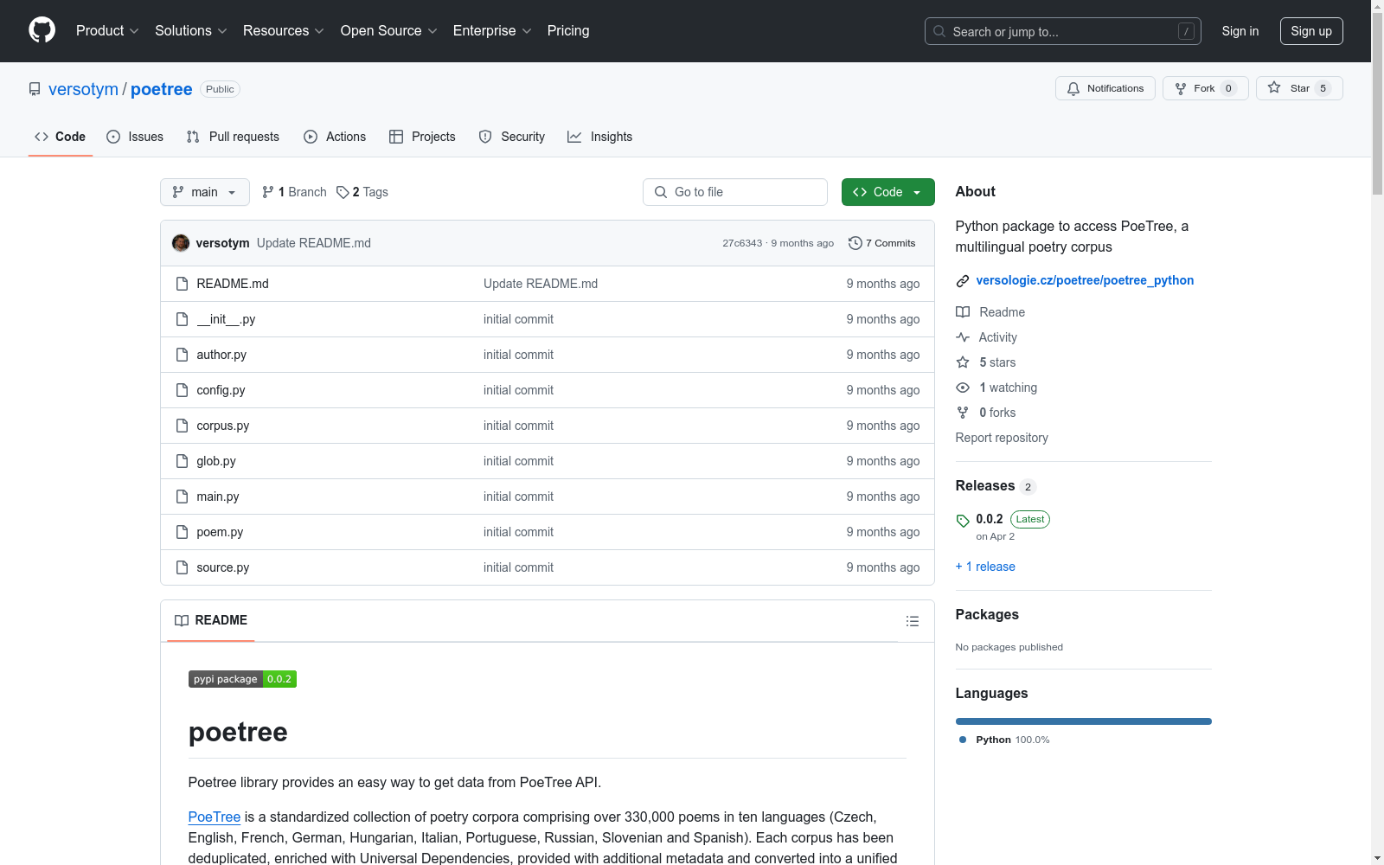Click the pypi package 0.0.2 badge
The height and width of the screenshot is (865, 1384).
242,679
